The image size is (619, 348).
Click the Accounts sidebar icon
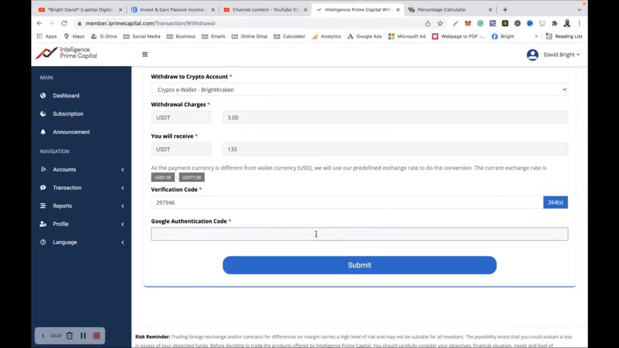pos(43,170)
